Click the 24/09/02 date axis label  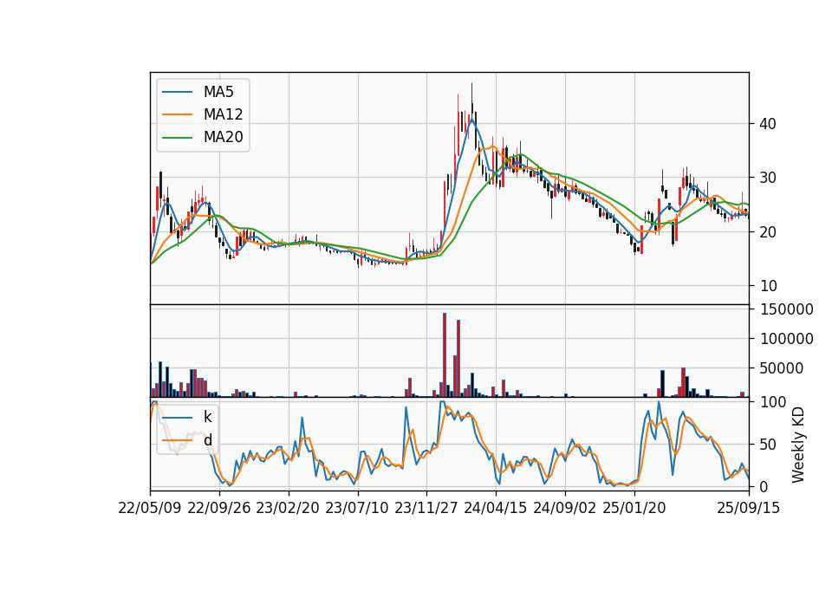tap(564, 508)
